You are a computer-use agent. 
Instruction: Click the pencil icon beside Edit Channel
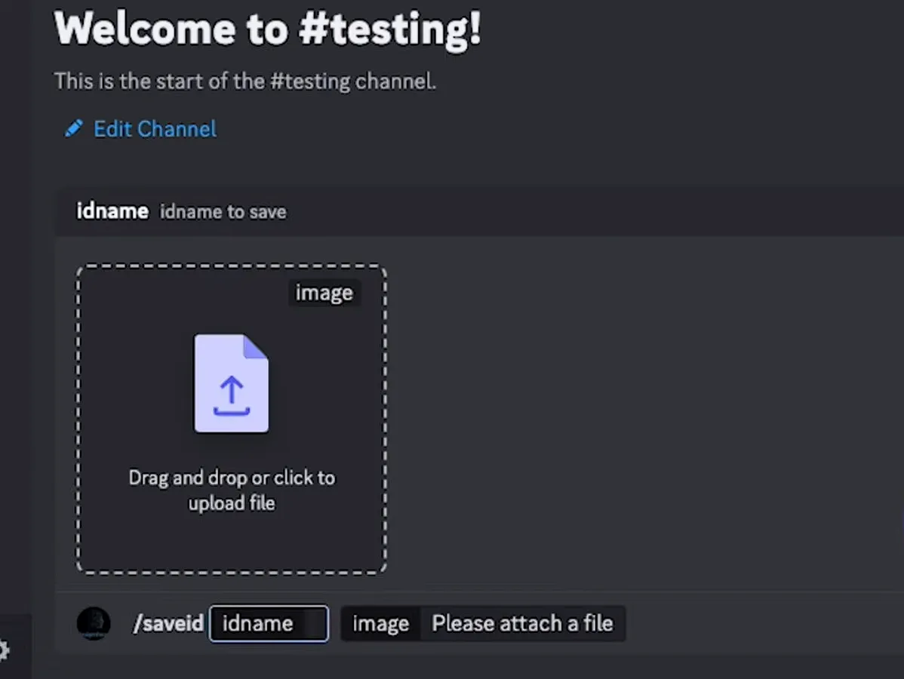(x=73, y=129)
